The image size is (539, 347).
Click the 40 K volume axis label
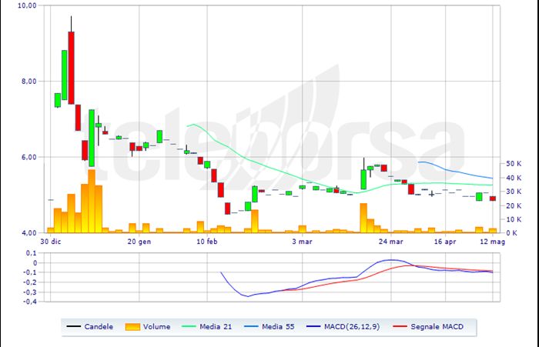click(x=514, y=178)
